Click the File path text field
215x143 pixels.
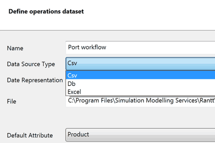click(140, 101)
